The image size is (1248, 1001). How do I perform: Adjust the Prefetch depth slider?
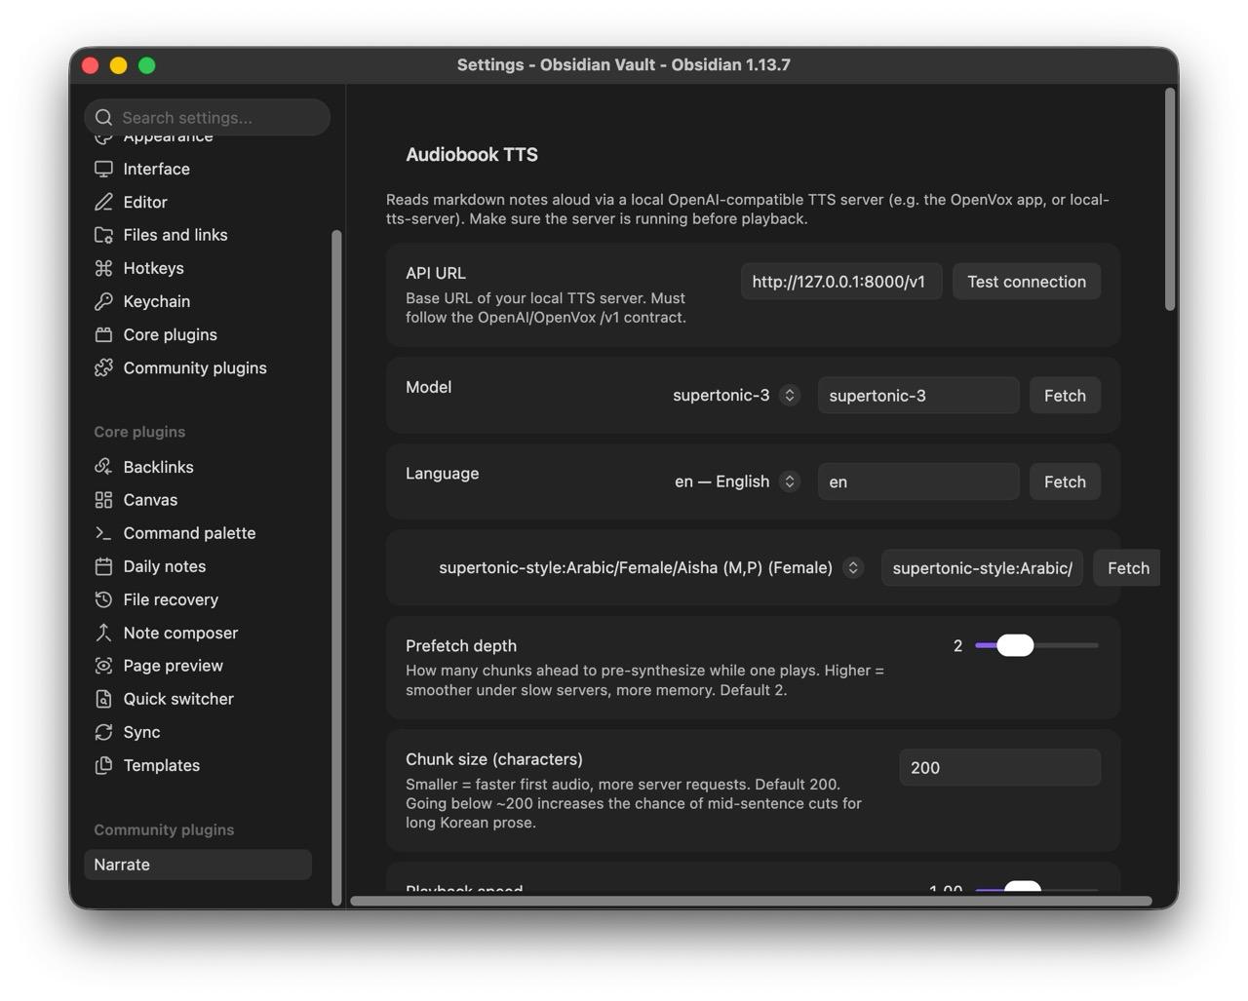[1036, 645]
